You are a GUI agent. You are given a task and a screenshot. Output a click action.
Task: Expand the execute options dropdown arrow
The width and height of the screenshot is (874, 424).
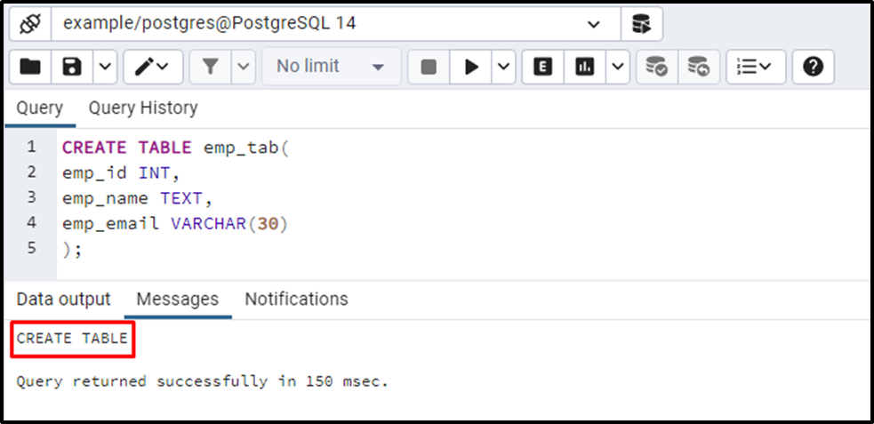click(x=503, y=67)
